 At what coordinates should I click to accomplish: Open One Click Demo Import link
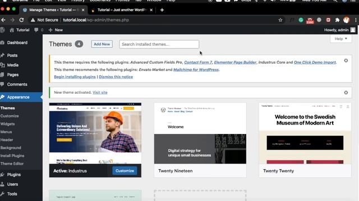coord(315,63)
